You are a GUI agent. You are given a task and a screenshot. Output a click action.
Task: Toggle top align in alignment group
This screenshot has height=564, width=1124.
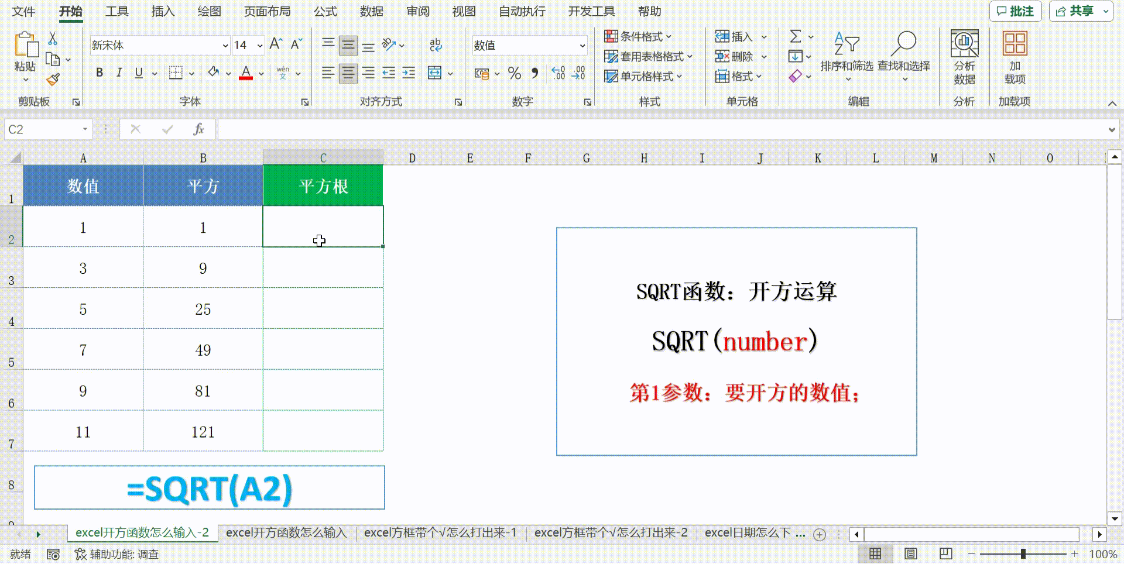coord(328,44)
